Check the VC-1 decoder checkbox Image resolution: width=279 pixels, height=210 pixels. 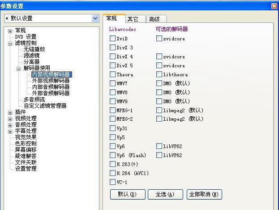coord(112,182)
